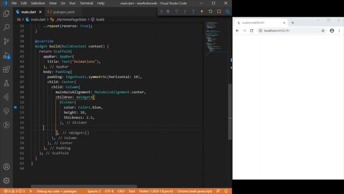344x194 pixels.
Task: Click build in breadcrumb path
Action: click(100, 19)
